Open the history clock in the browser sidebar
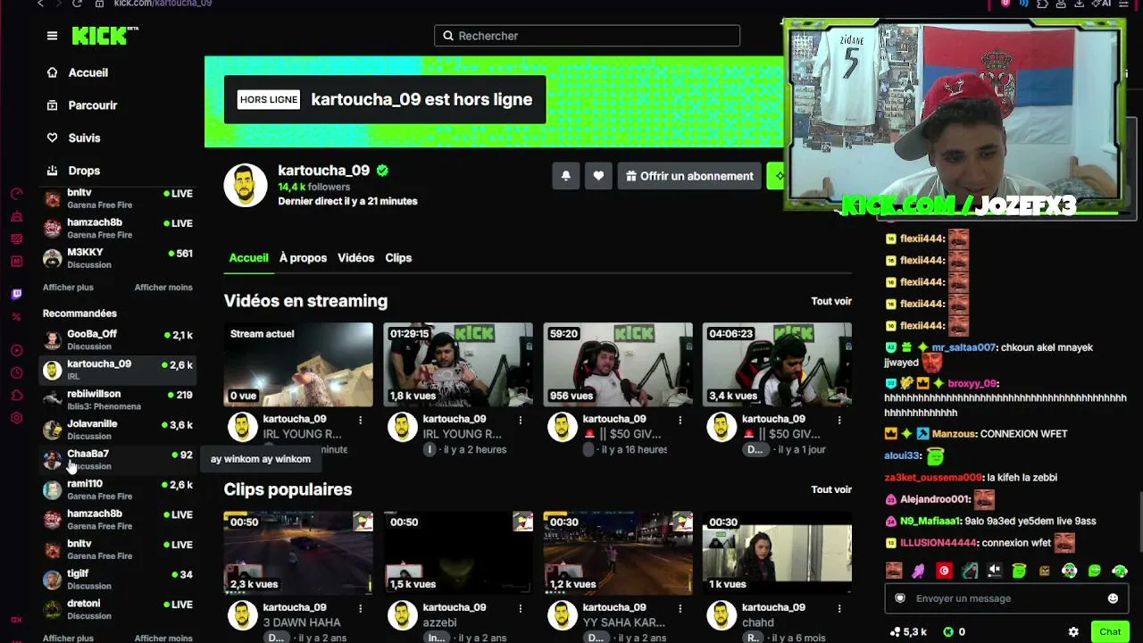1143x643 pixels. click(16, 372)
